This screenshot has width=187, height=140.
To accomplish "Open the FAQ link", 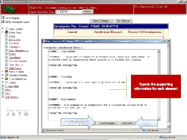I will (7, 93).
